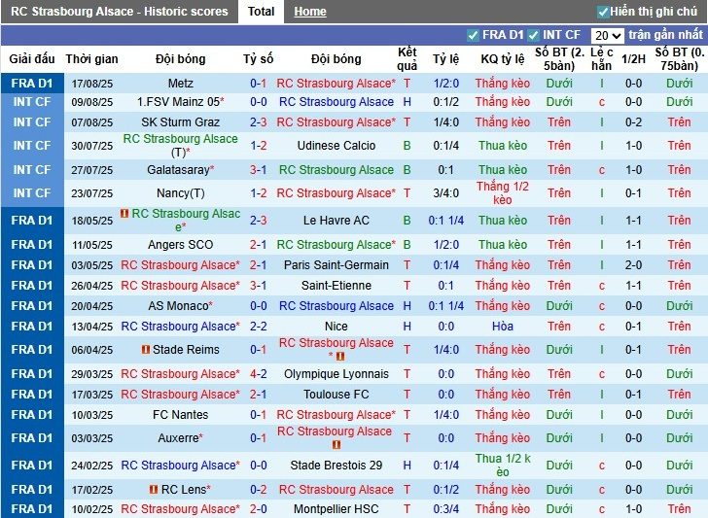708x518 pixels.
Task: Click the FRA D1 league cell on 17/08/25
Action: (32, 84)
